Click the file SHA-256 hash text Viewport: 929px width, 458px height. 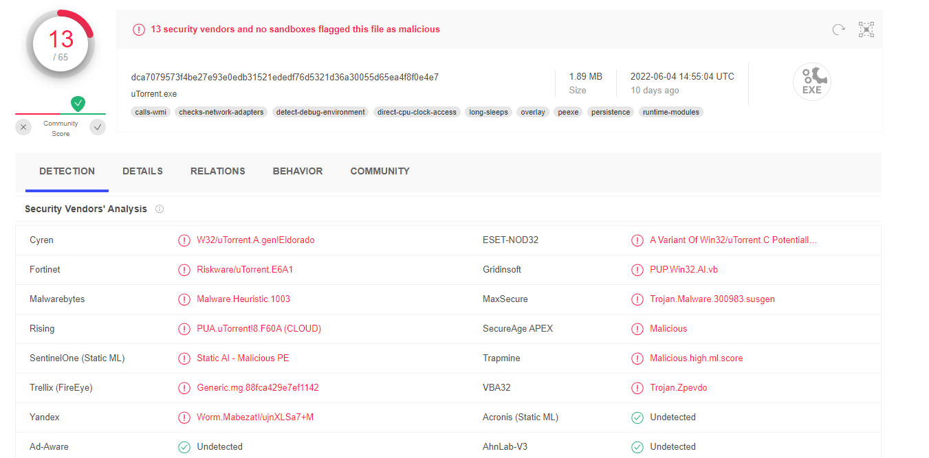point(285,77)
